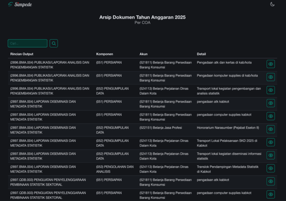286x201 pixels.
Task: Click the Simpede logo in header
Action: (x=20, y=4)
